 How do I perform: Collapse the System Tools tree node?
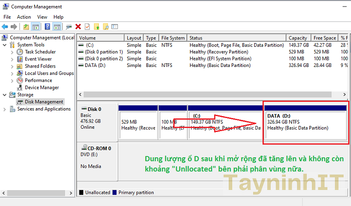[5, 45]
